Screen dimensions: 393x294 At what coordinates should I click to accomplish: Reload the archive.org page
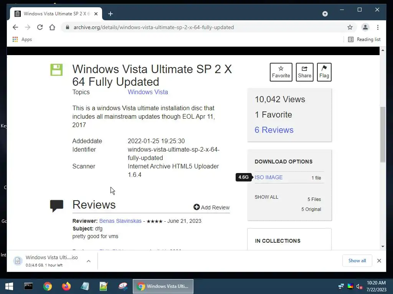tap(40, 27)
